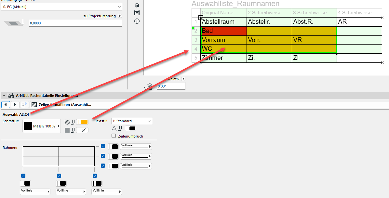Screen dimensions: 389x198
Task: Click the black text pen color swatch
Action: click(130, 128)
